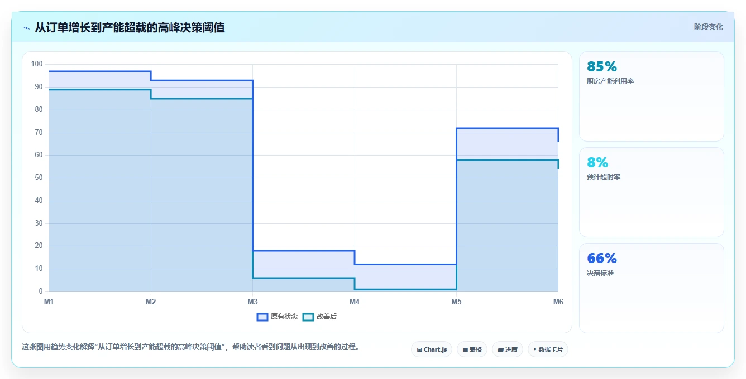Open the 8% 预计超时率 card
746x379 pixels.
coord(652,192)
